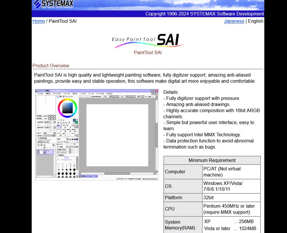Select the pencil brush in SAI tool tray

59,127
